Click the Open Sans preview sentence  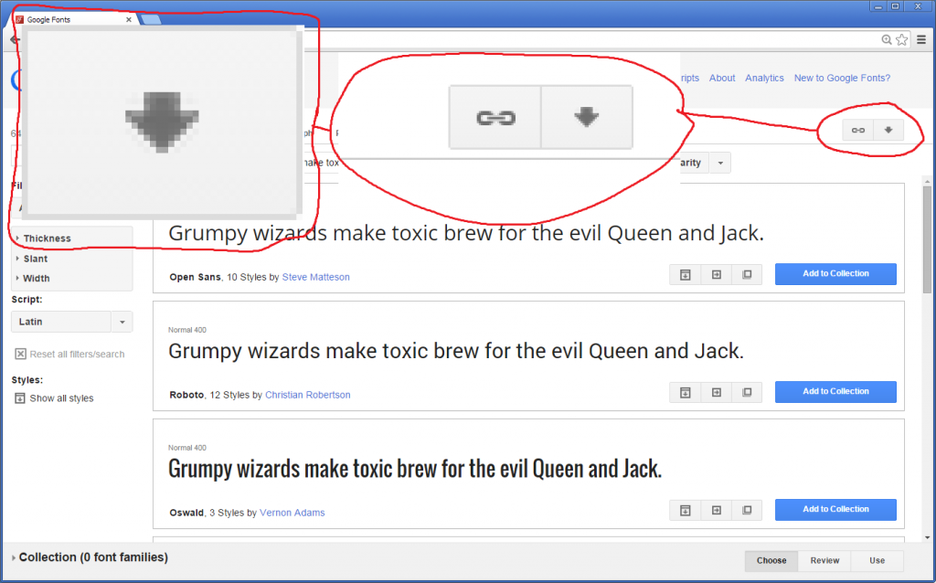point(466,233)
